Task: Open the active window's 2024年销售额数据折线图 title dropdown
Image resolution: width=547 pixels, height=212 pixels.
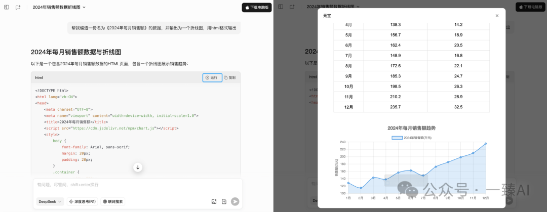Action: click(x=59, y=7)
